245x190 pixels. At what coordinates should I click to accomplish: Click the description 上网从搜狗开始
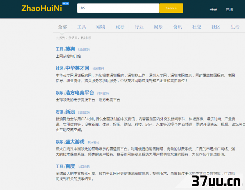pyautogui.click(x=68, y=56)
